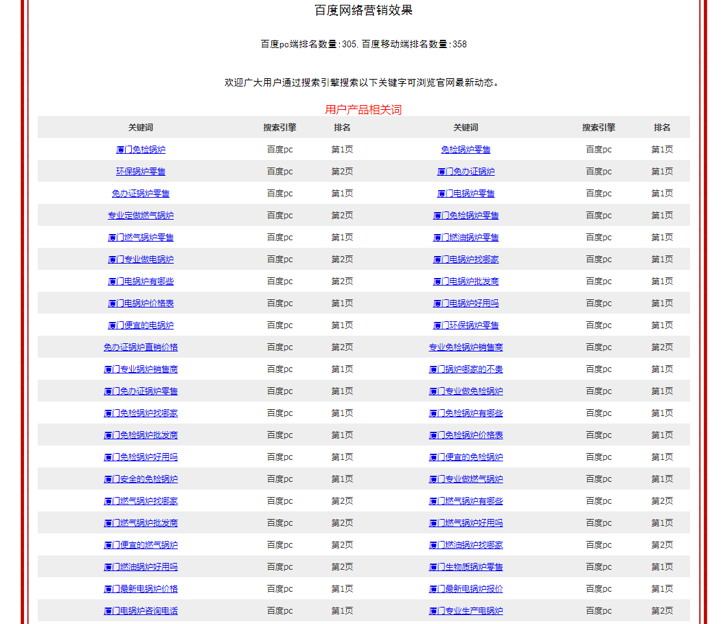Click the 厦门燃油锅炉零售 link

pos(466,238)
